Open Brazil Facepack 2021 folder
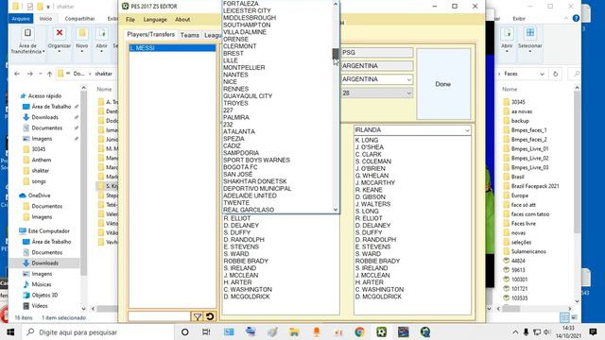The width and height of the screenshot is (605, 340). (535, 186)
